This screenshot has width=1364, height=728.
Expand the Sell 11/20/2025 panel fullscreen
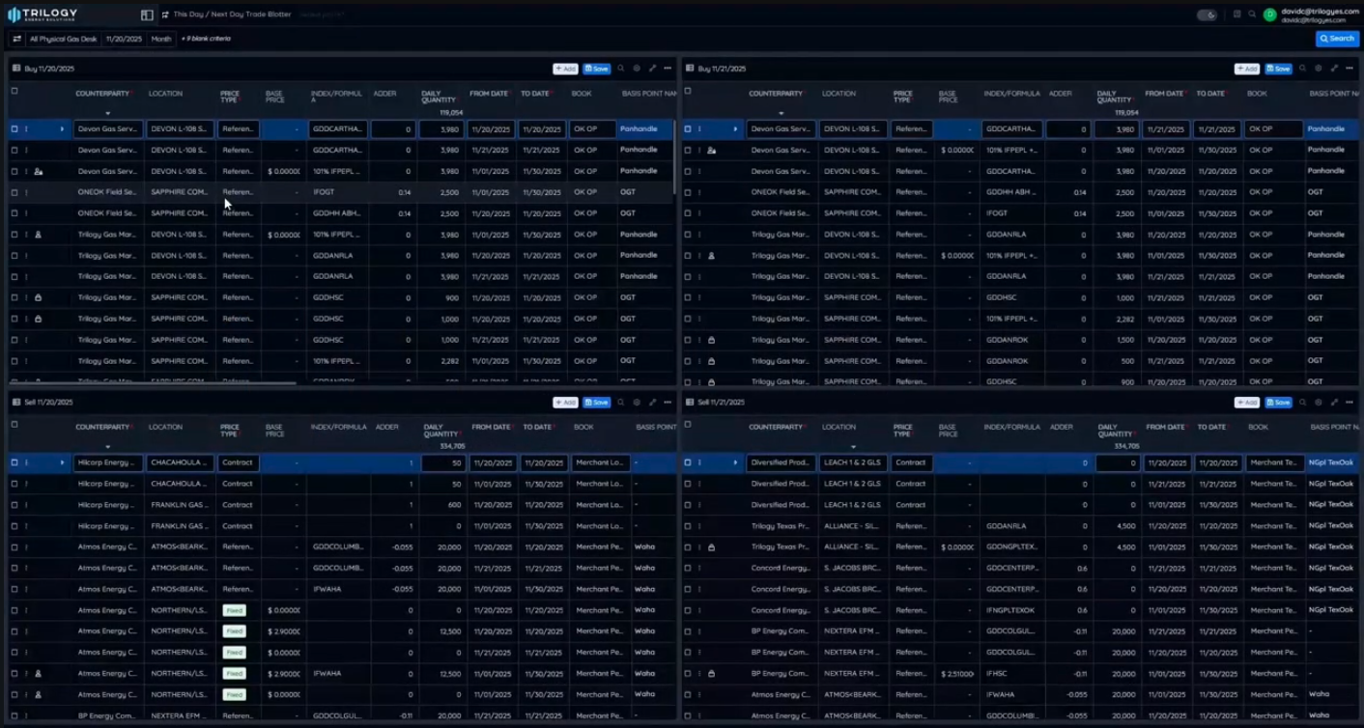pyautogui.click(x=652, y=403)
